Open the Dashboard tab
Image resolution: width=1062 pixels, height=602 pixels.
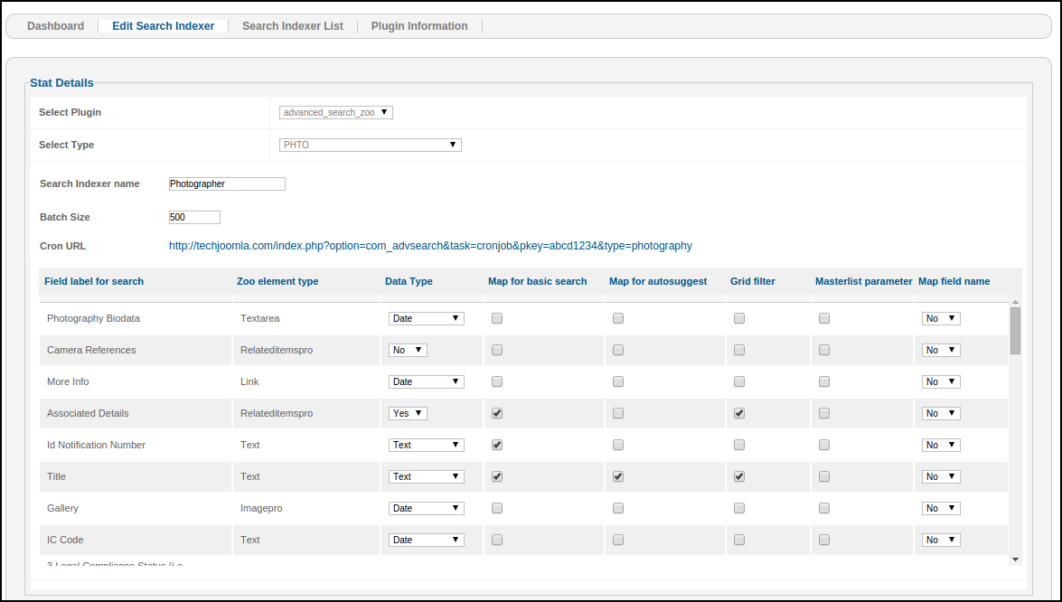(x=55, y=26)
